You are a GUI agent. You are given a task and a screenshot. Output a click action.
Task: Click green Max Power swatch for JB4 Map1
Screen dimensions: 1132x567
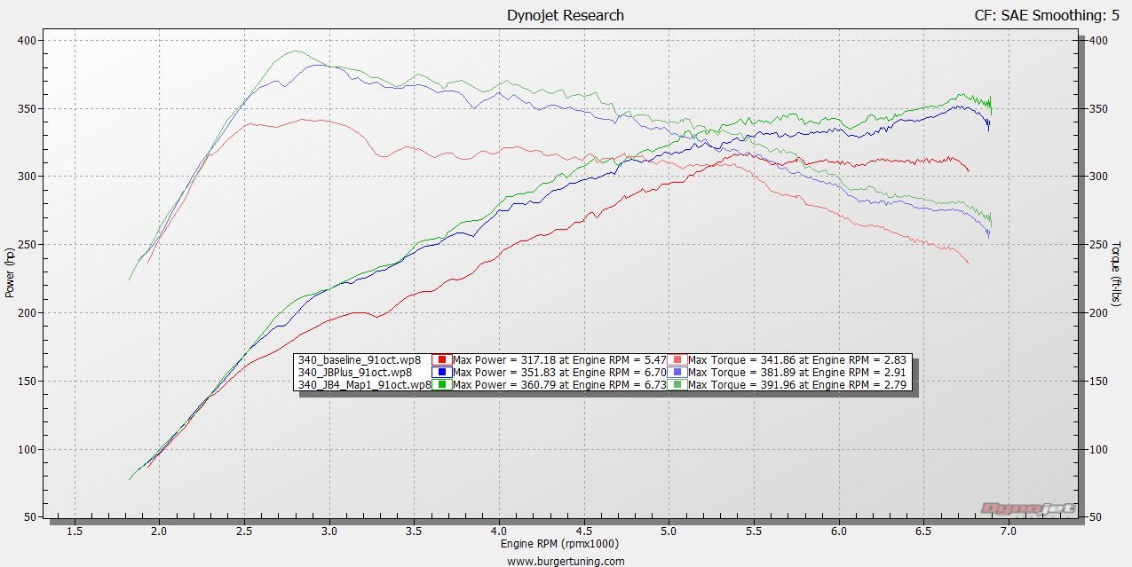(441, 385)
